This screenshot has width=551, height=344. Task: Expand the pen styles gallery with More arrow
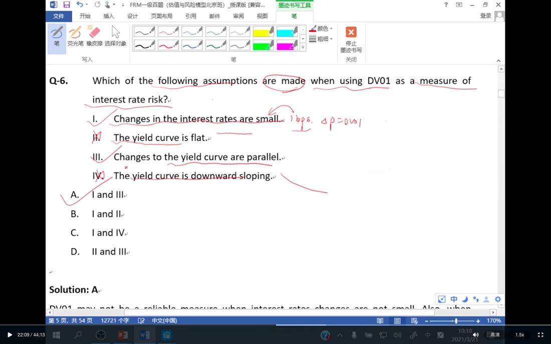click(303, 47)
